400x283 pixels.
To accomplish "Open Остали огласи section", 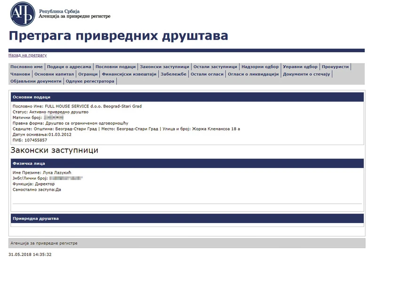I will tap(207, 74).
